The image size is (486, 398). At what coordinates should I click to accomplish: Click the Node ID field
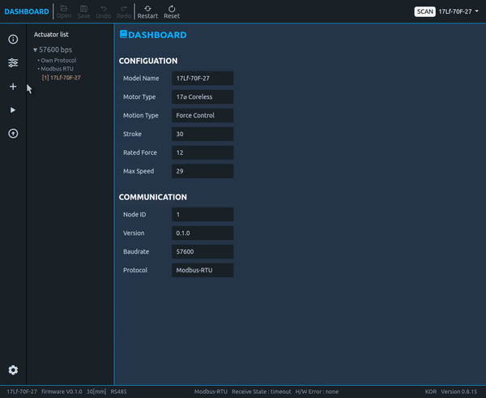202,215
